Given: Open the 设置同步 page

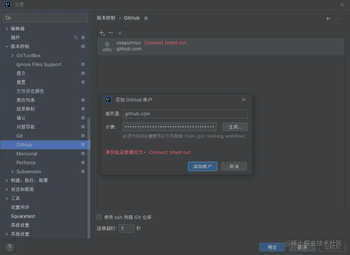Looking at the screenshot, I should click(x=20, y=207).
